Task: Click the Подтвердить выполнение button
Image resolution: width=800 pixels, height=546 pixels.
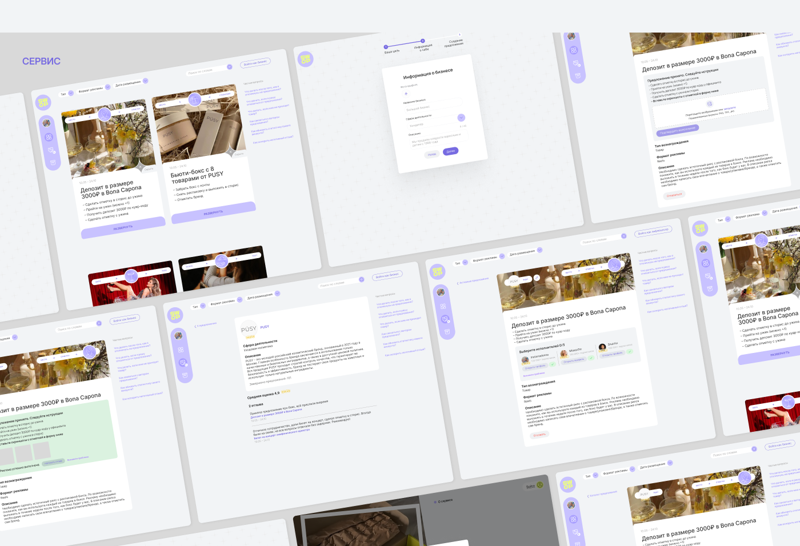Action: click(678, 130)
